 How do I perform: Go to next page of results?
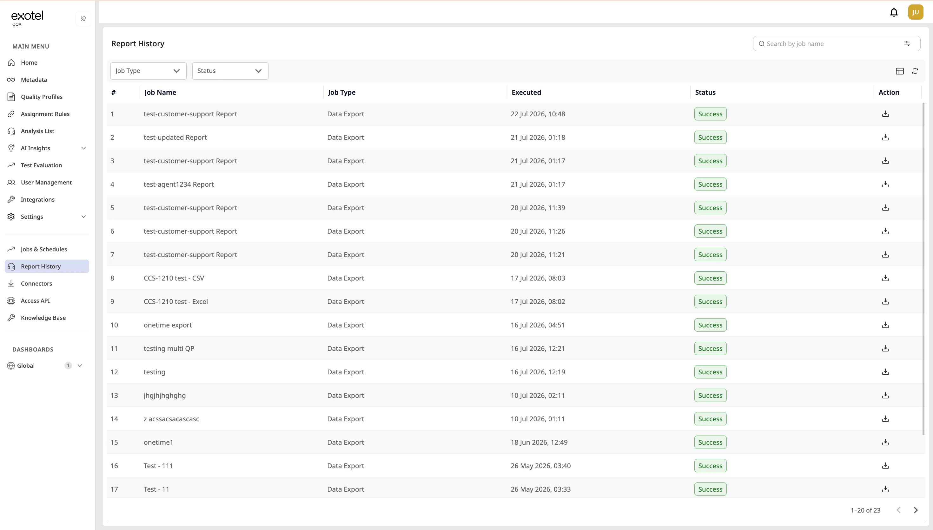(916, 510)
